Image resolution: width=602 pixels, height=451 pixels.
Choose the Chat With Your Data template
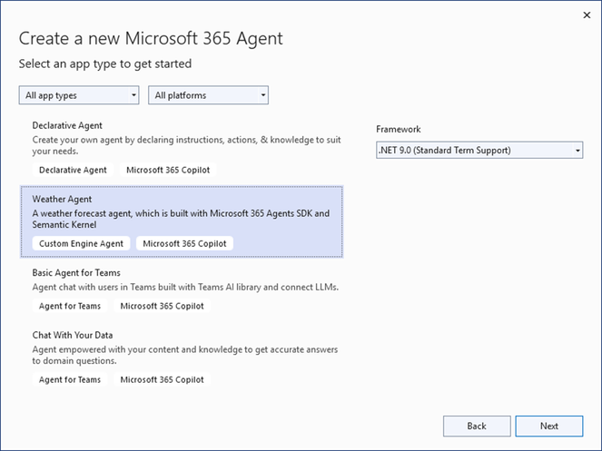(182, 358)
